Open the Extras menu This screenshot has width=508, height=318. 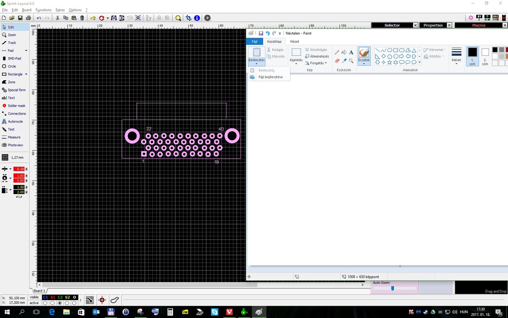60,10
